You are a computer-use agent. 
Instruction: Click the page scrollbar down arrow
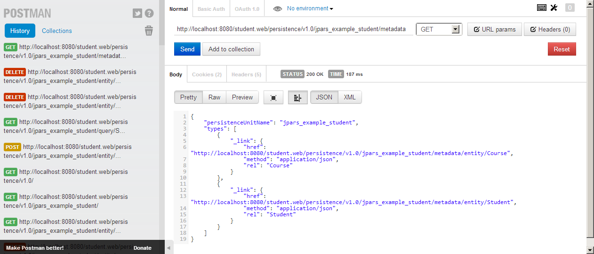[590, 250]
